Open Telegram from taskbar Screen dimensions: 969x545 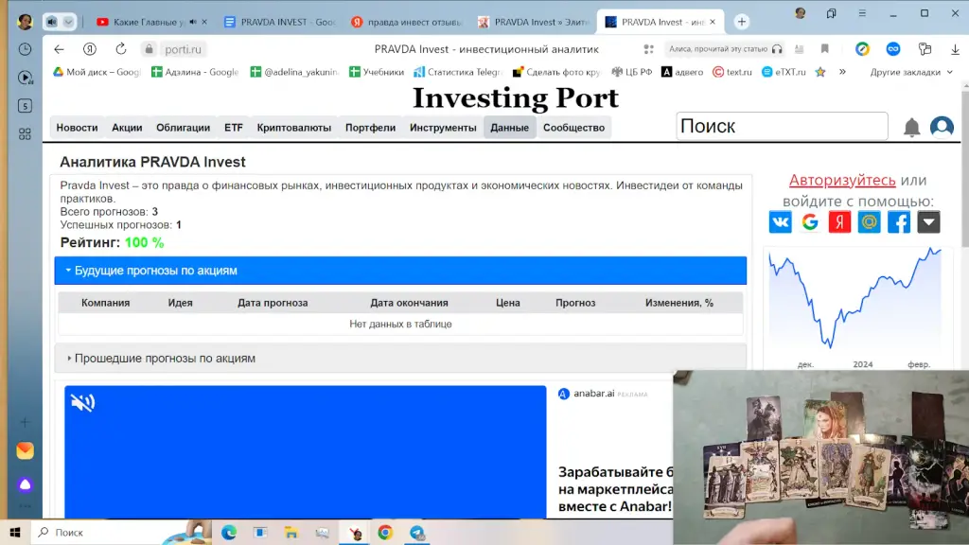click(x=417, y=532)
